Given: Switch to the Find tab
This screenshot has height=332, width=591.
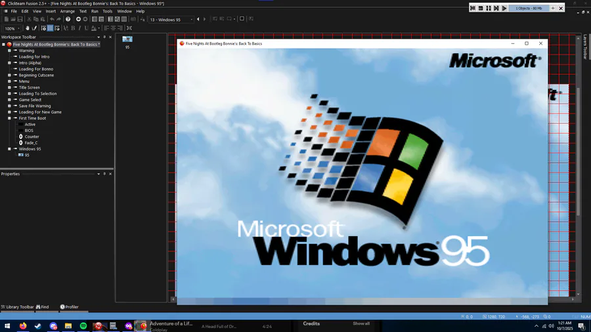Looking at the screenshot, I should tap(43, 307).
